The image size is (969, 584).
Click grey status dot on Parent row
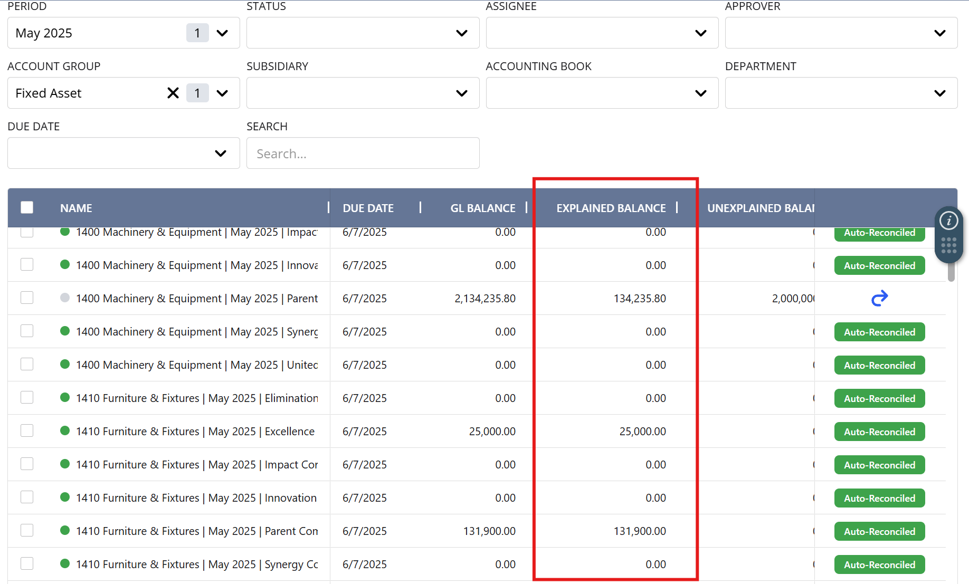coord(65,298)
